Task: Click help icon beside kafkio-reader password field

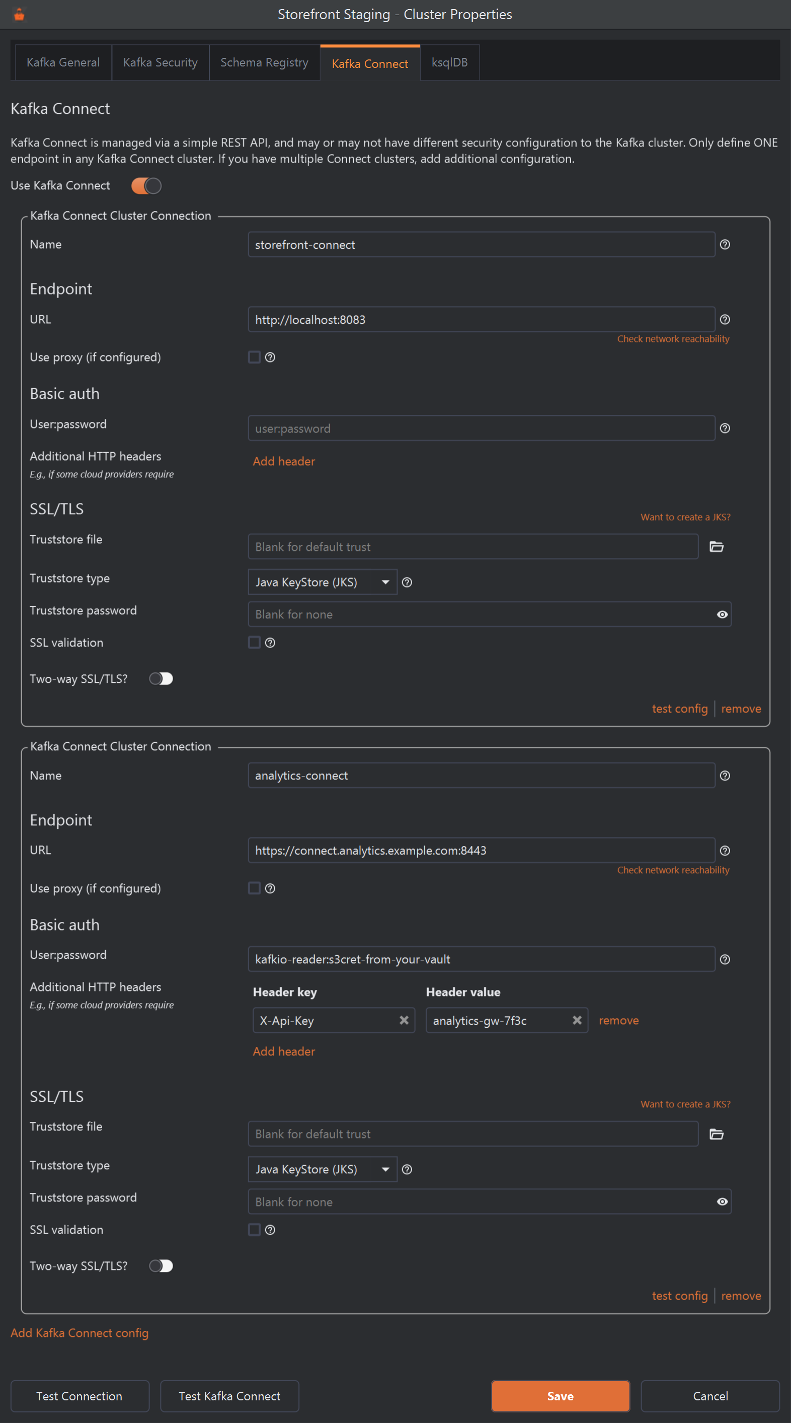Action: (725, 960)
